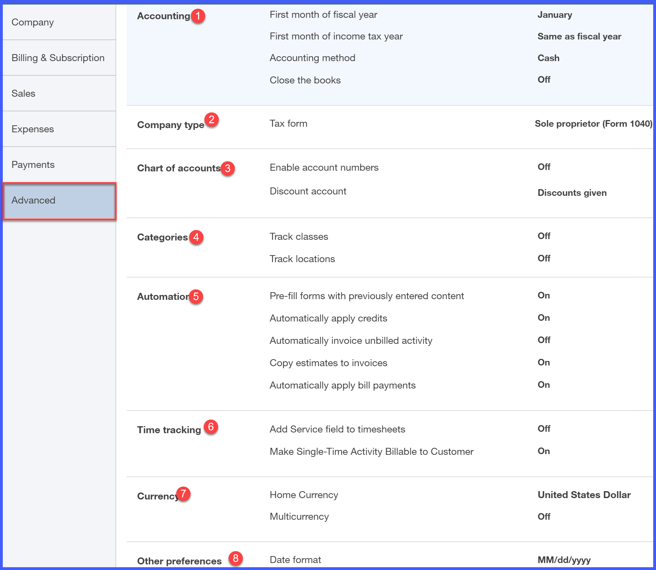Viewport: 656px width, 570px height.
Task: Open the Expenses settings section
Action: pyautogui.click(x=33, y=129)
